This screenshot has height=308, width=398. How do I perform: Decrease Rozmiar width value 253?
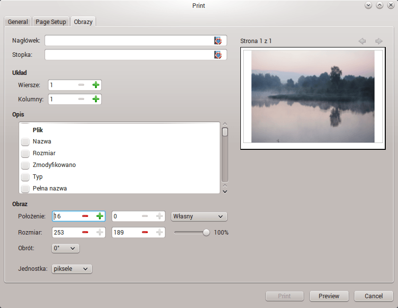click(85, 232)
